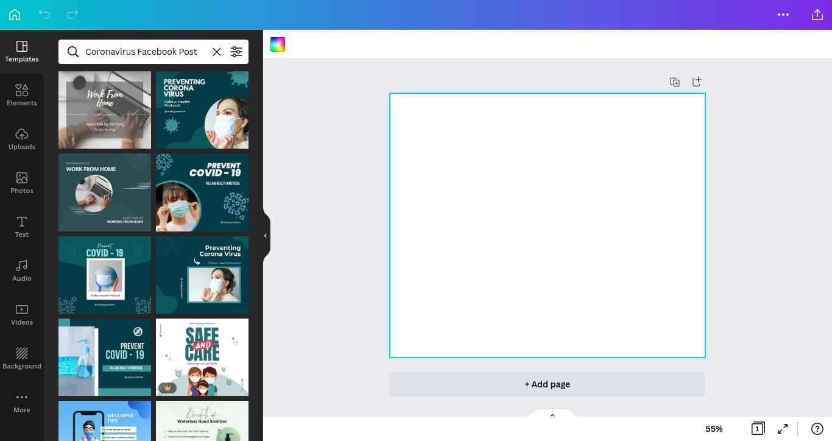Viewport: 832px width, 441px height.
Task: Select the Preventing Corona Virus arrow template
Action: point(202,275)
